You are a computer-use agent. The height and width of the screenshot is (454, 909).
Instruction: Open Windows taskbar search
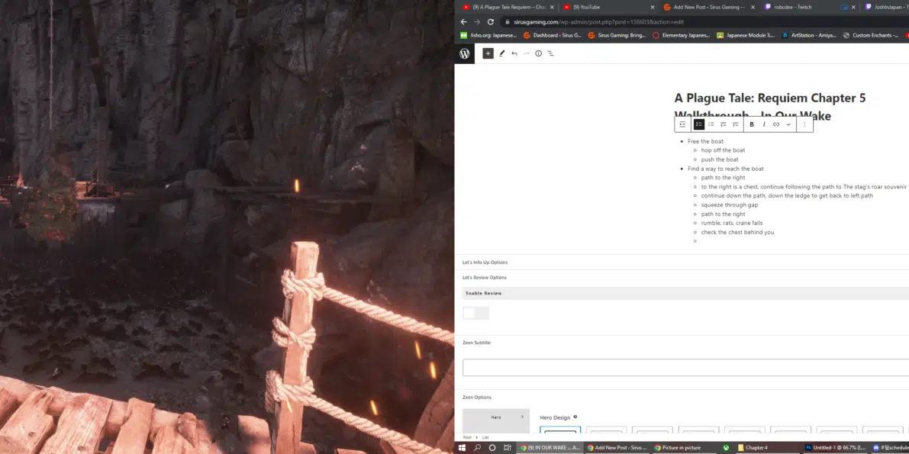coord(478,448)
